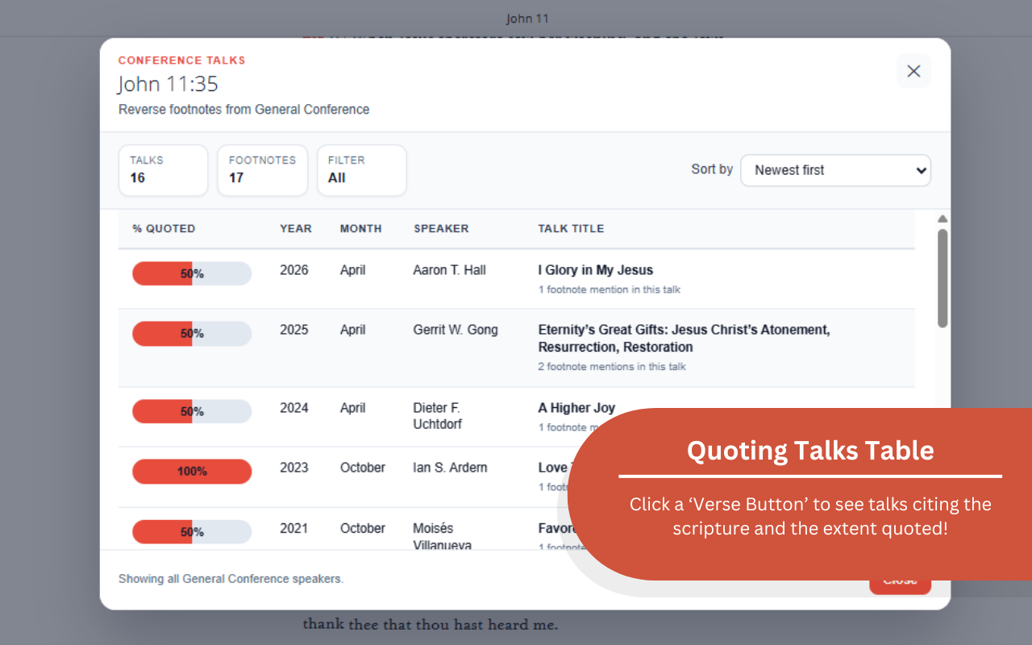The height and width of the screenshot is (645, 1032).
Task: Click the John 11 page title
Action: pos(527,19)
